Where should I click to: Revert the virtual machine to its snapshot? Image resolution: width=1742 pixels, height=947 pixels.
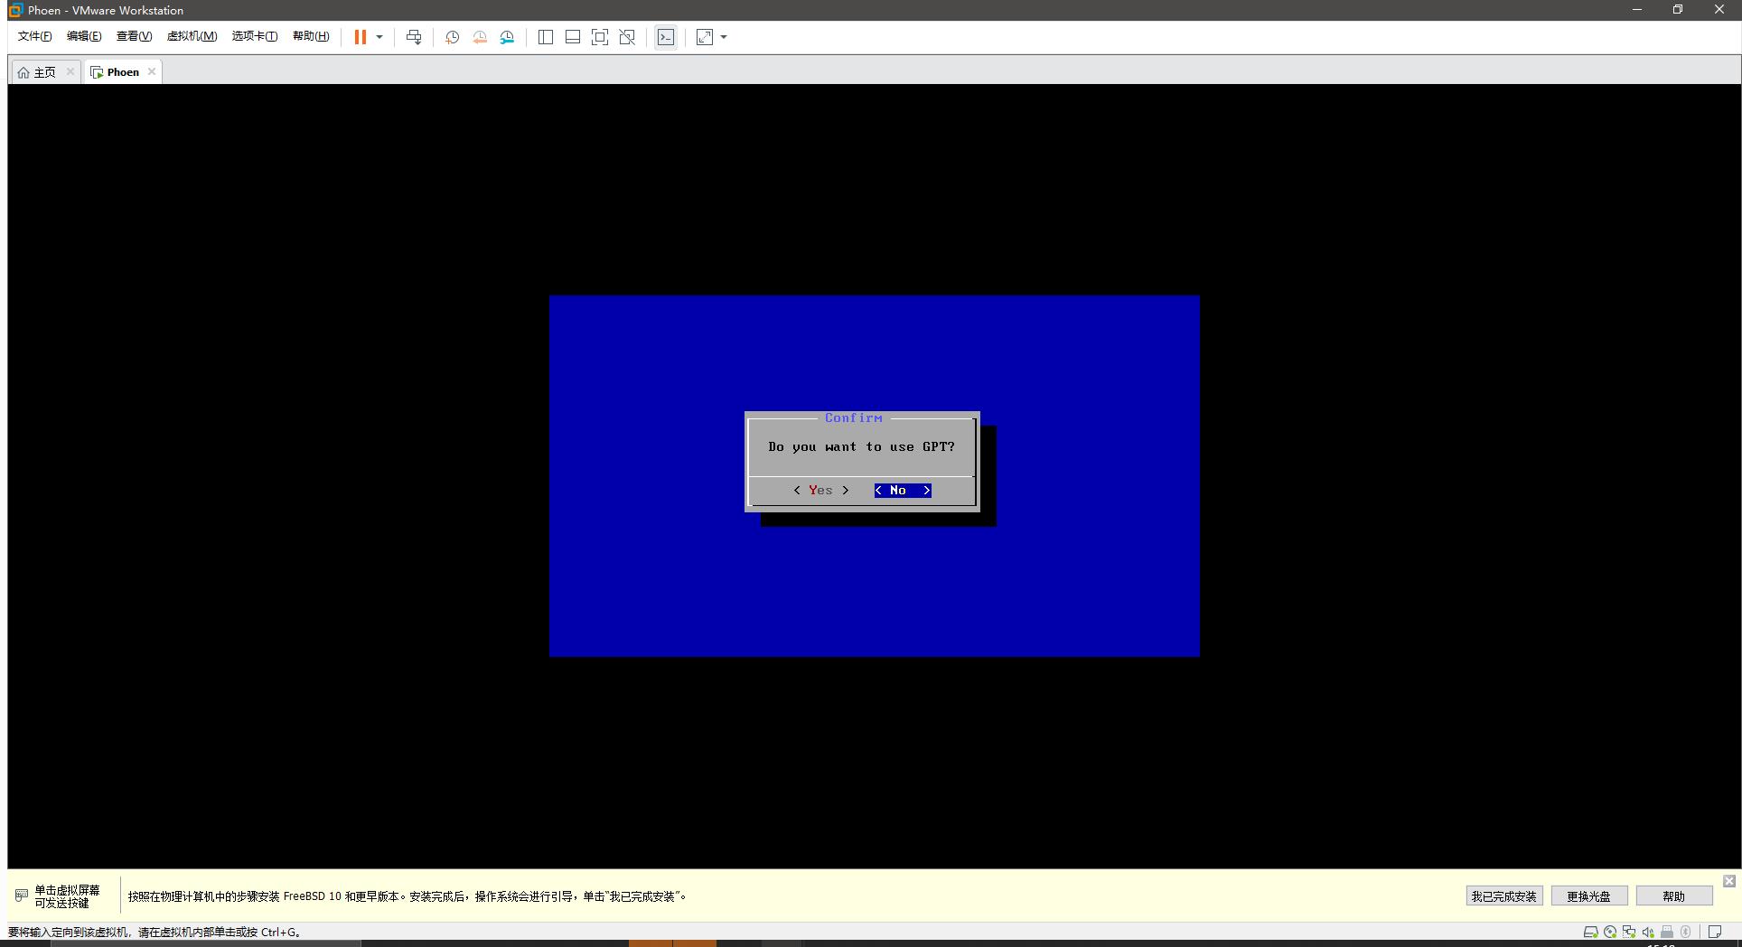(479, 37)
